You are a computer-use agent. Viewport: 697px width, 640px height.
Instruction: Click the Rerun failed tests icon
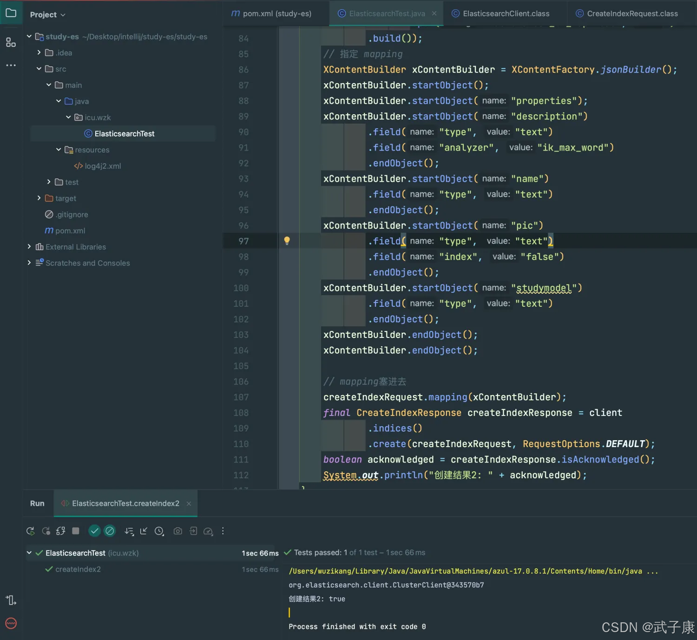[x=46, y=531]
